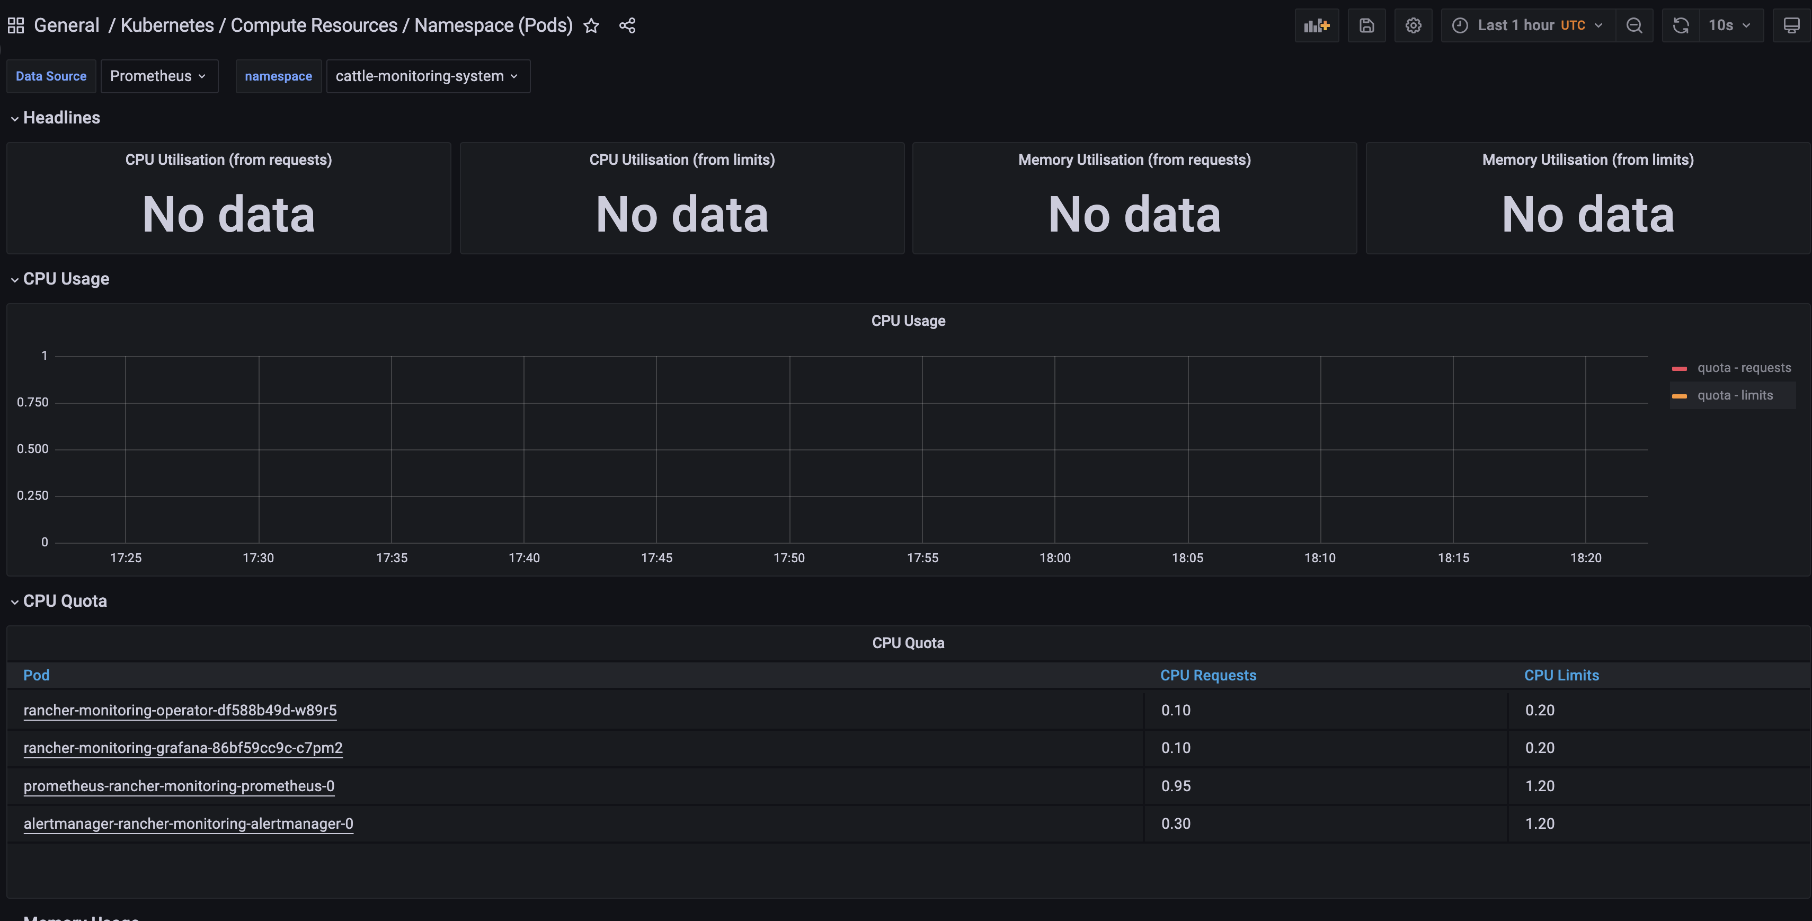This screenshot has width=1812, height=921.
Task: Share the dashboard via share icon
Action: [627, 25]
